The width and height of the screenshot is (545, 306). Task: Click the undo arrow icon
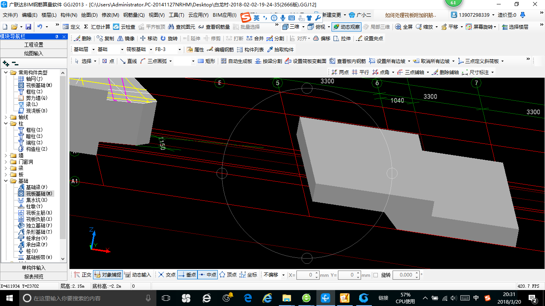click(40, 27)
